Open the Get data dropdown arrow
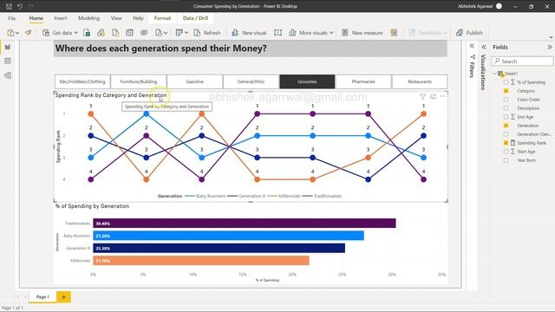 (x=75, y=33)
